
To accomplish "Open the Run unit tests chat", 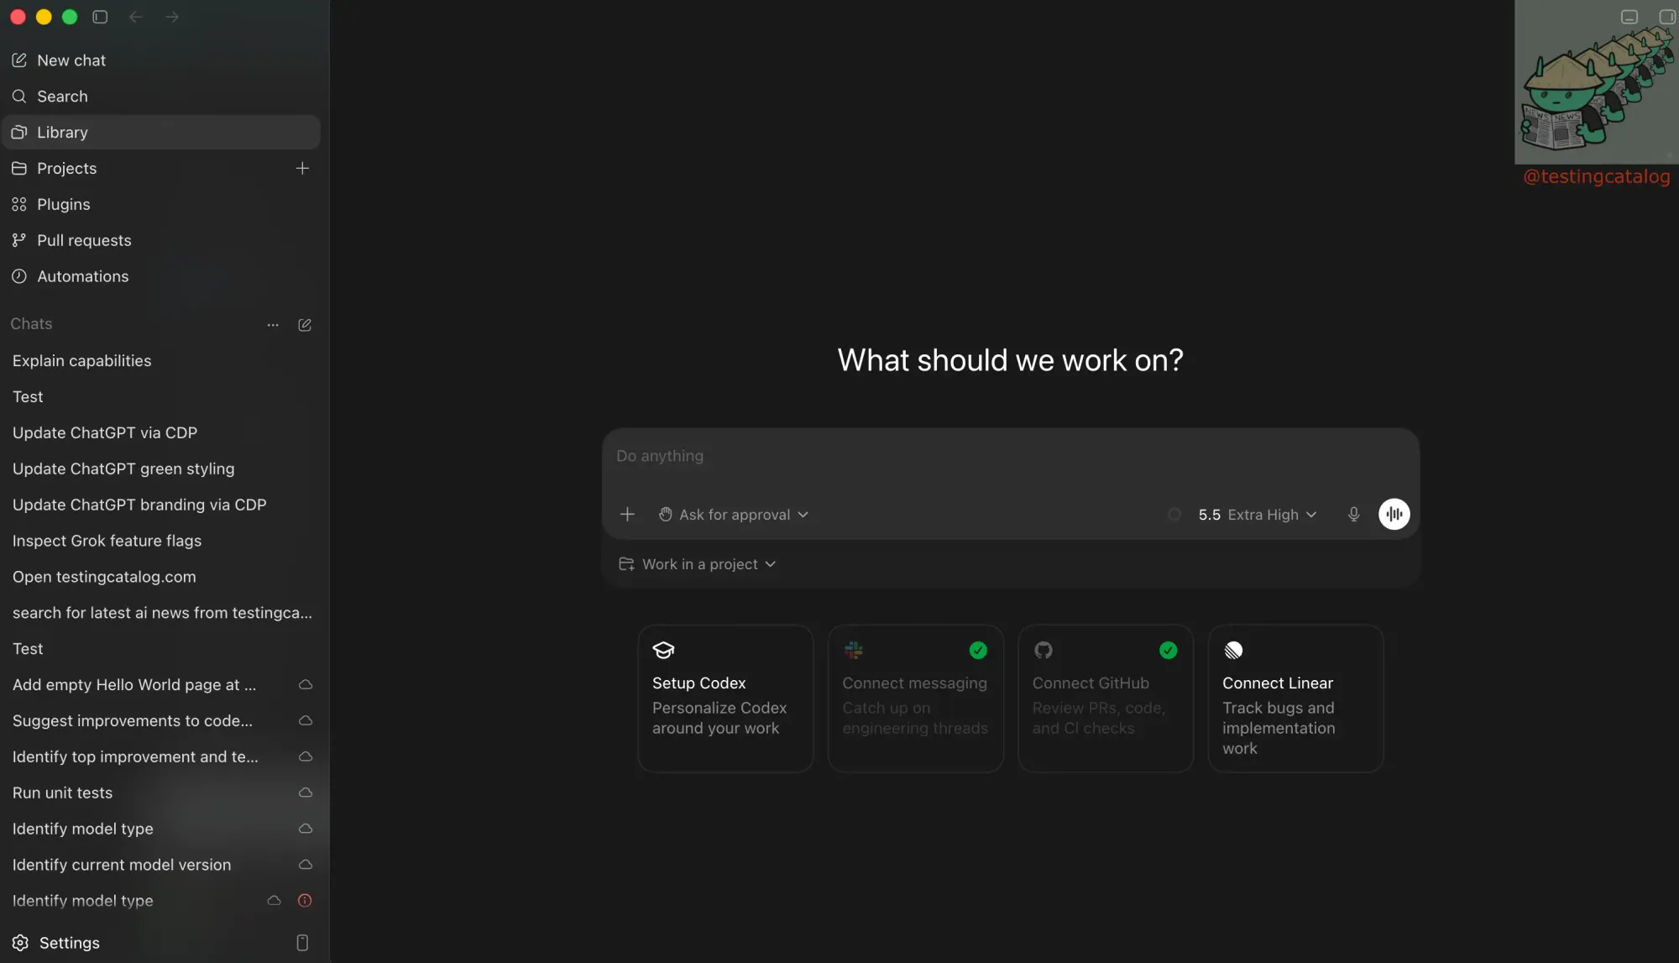I will [160, 793].
